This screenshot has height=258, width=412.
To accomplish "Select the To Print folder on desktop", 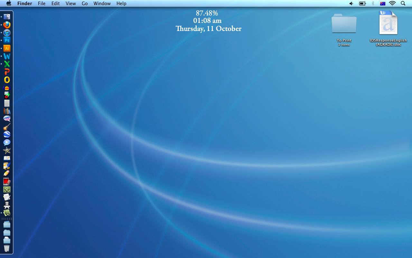I will click(x=344, y=24).
